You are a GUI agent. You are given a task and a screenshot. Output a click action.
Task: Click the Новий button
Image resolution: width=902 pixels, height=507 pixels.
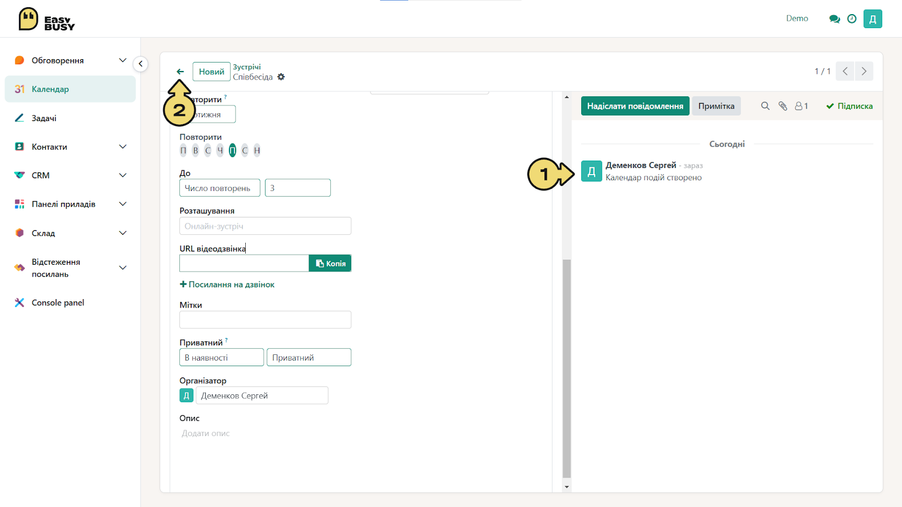pos(211,72)
